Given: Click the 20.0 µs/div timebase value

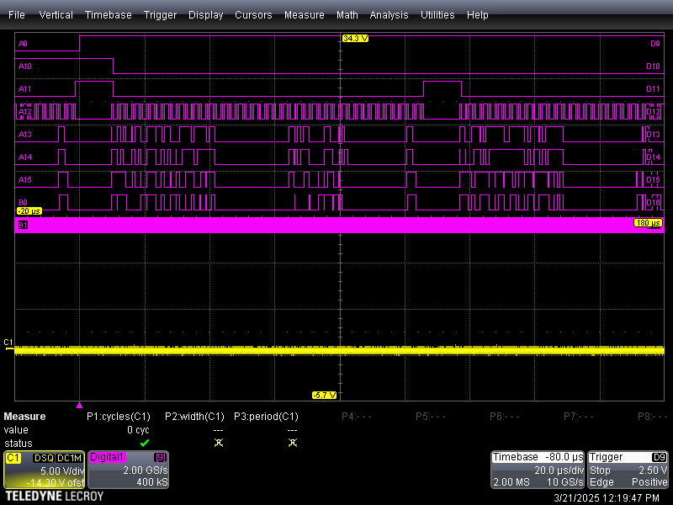Looking at the screenshot, I should (x=559, y=470).
